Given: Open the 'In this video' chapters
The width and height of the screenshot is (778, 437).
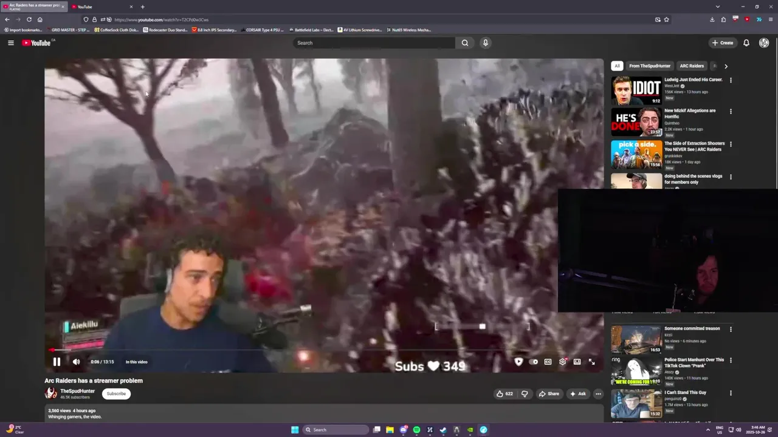Looking at the screenshot, I should tap(136, 362).
